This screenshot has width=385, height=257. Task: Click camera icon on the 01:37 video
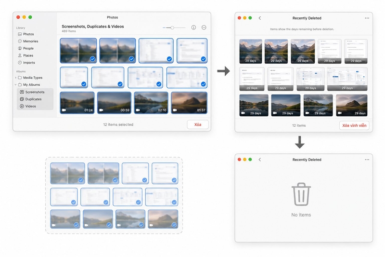175,110
